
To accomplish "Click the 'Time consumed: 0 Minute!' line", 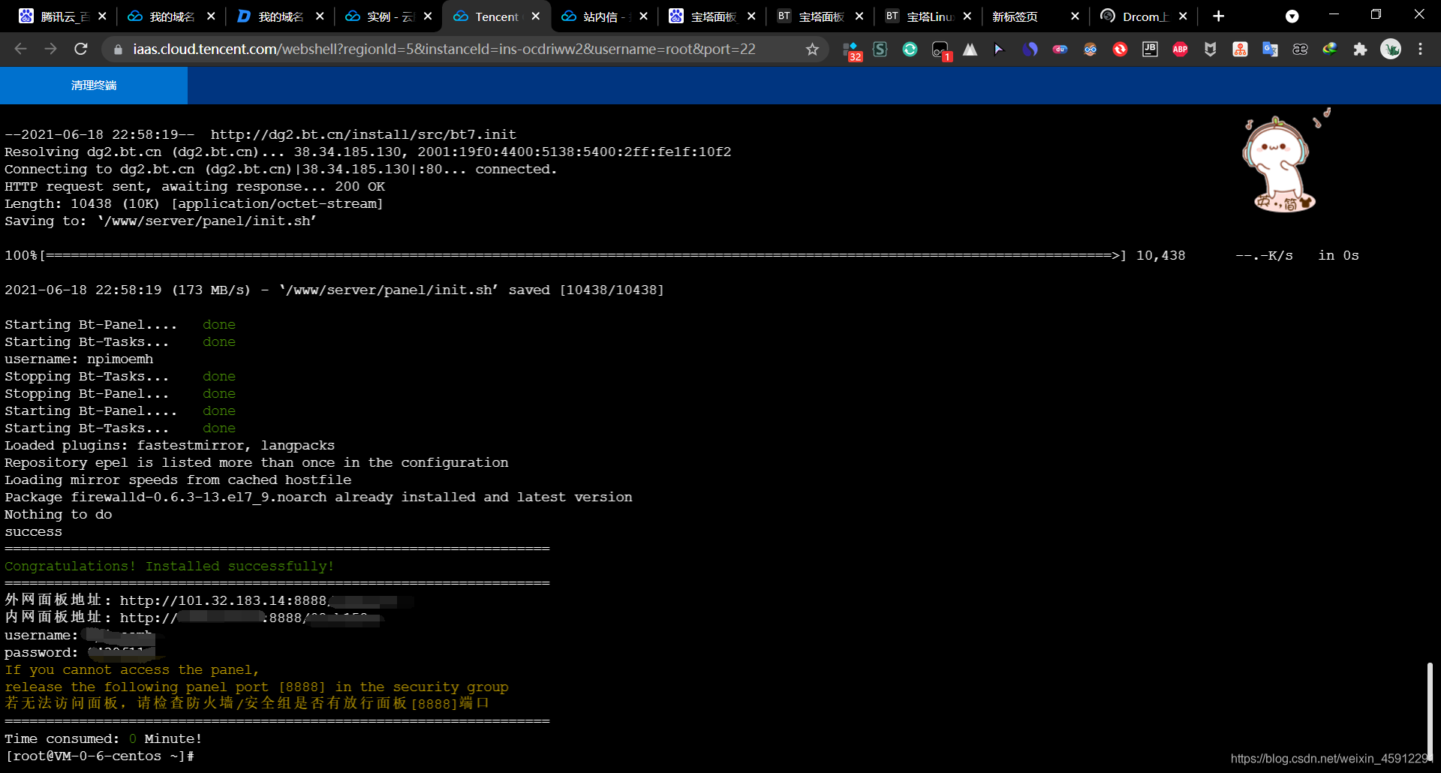I will [104, 739].
